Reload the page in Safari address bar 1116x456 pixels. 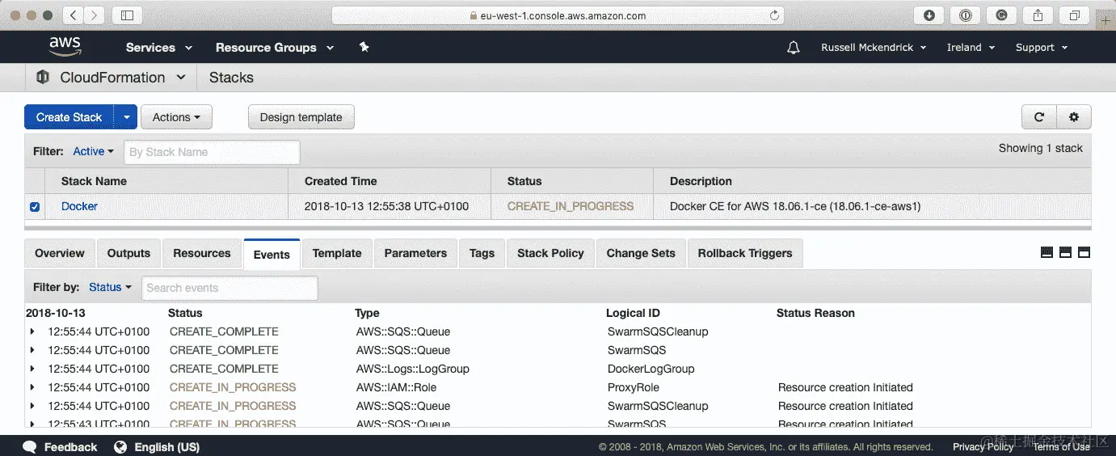tap(775, 15)
